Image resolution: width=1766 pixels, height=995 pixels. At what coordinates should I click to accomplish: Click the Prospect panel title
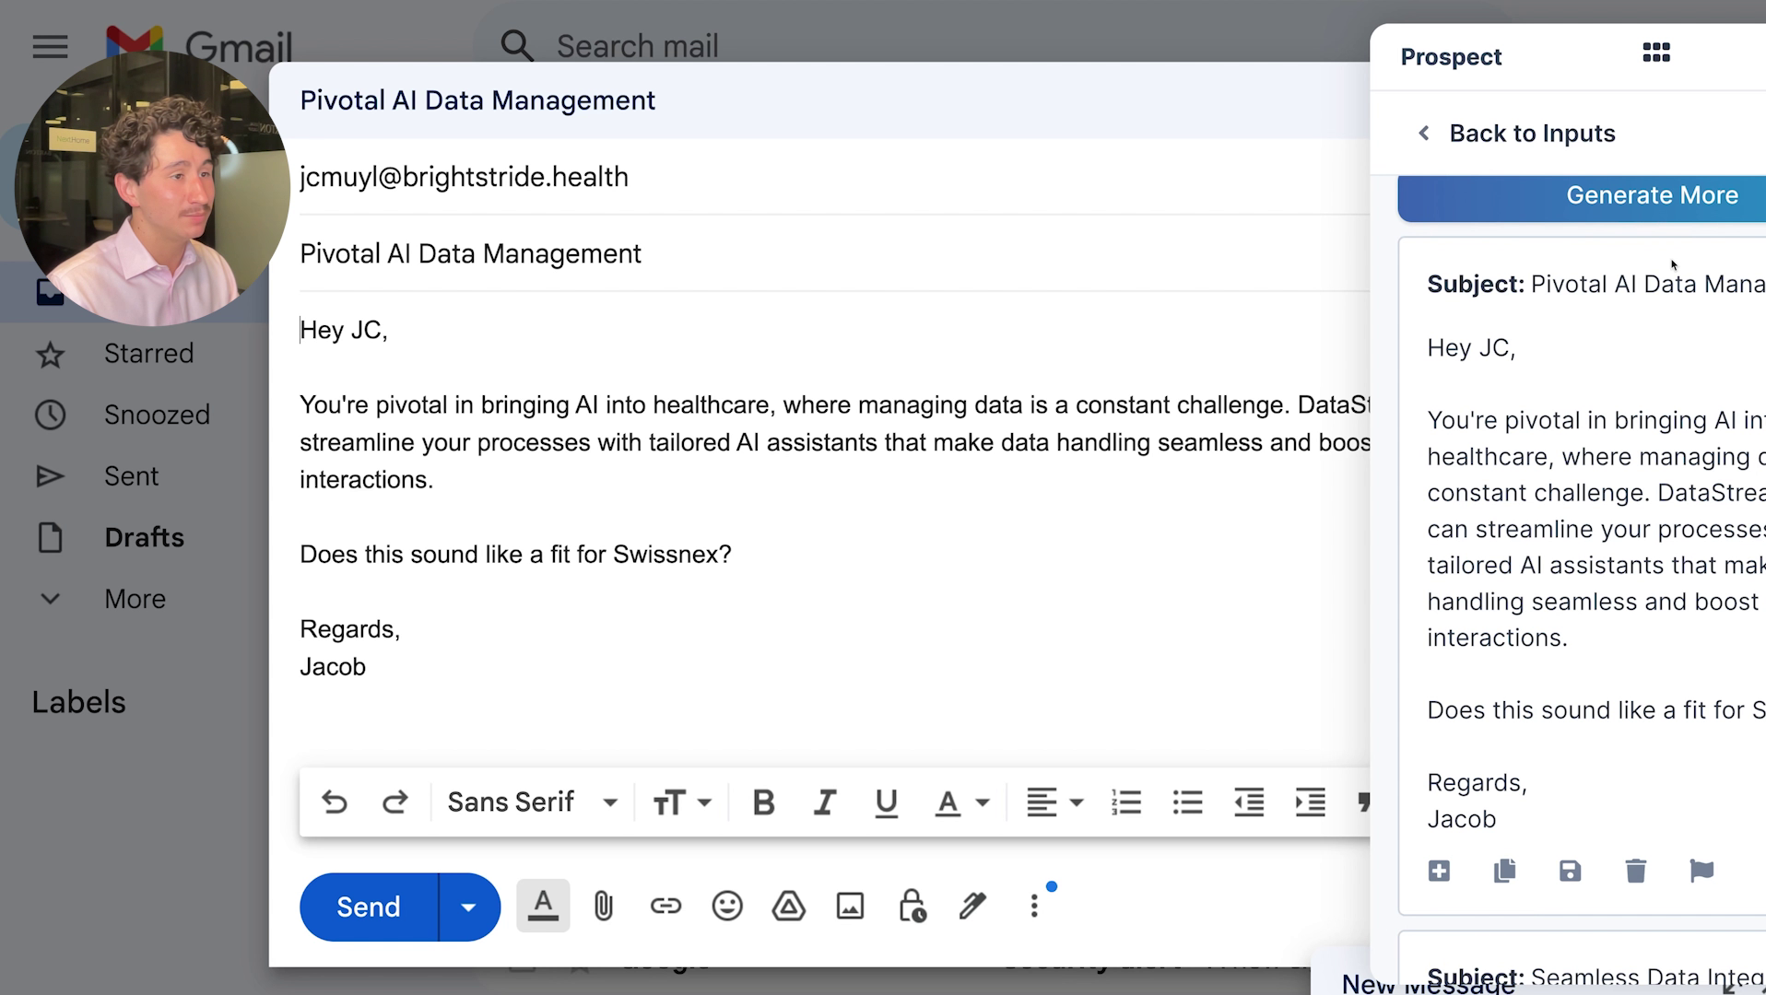point(1451,57)
